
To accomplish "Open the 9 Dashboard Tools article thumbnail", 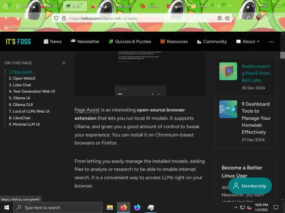I will tap(228, 109).
